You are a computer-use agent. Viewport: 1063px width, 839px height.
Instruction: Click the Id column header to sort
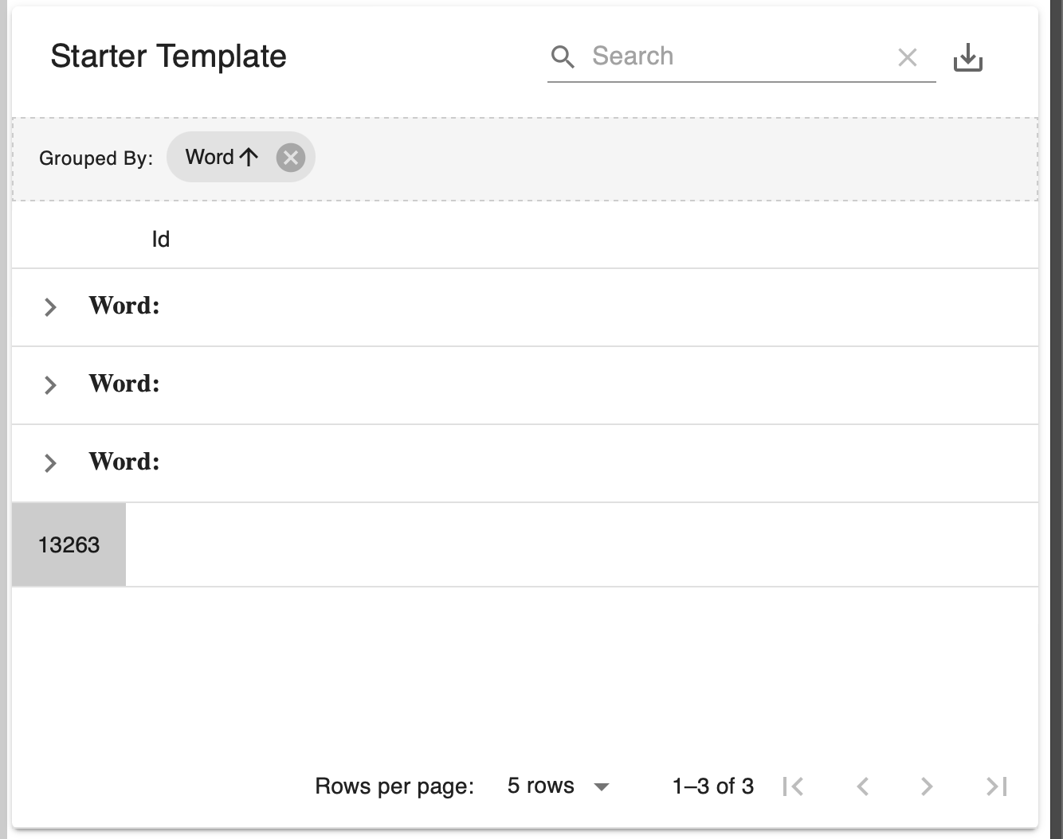tap(159, 239)
